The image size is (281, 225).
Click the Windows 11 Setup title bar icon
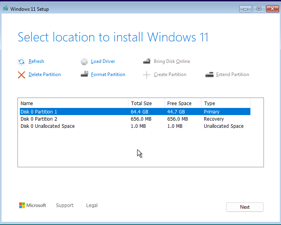pos(6,9)
